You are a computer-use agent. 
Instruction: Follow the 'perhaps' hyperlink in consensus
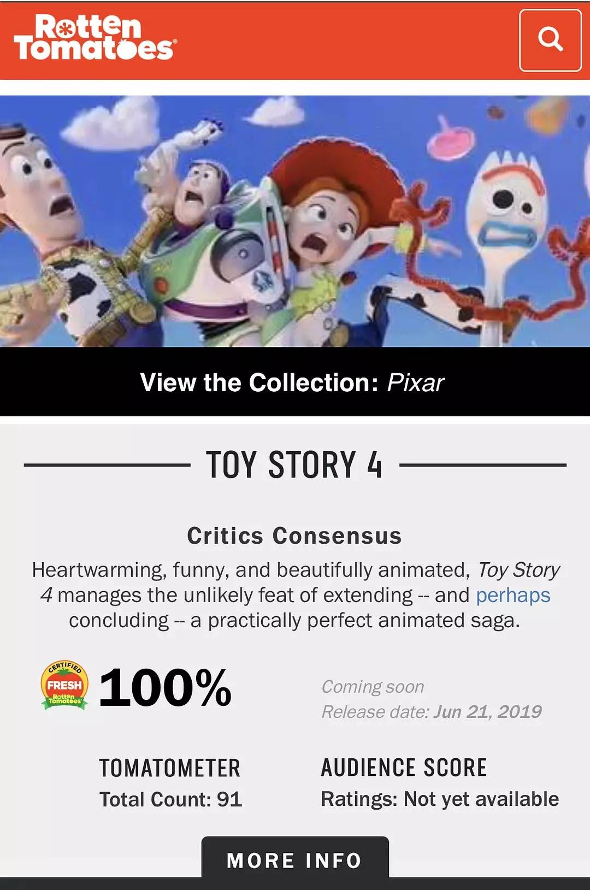tap(513, 595)
